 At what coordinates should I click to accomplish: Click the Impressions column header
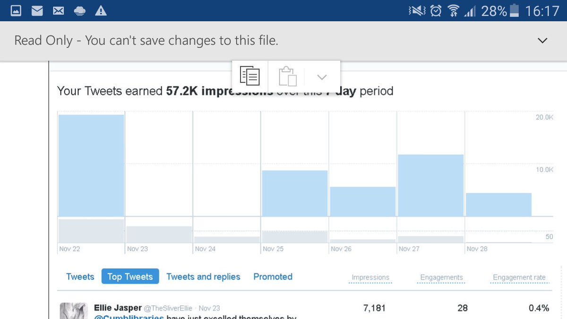(x=370, y=278)
